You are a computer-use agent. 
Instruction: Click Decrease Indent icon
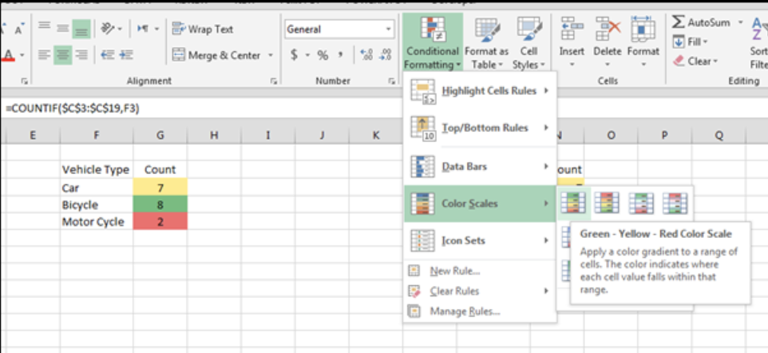[x=107, y=55]
